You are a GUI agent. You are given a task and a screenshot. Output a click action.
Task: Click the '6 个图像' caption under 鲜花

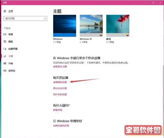point(110,42)
